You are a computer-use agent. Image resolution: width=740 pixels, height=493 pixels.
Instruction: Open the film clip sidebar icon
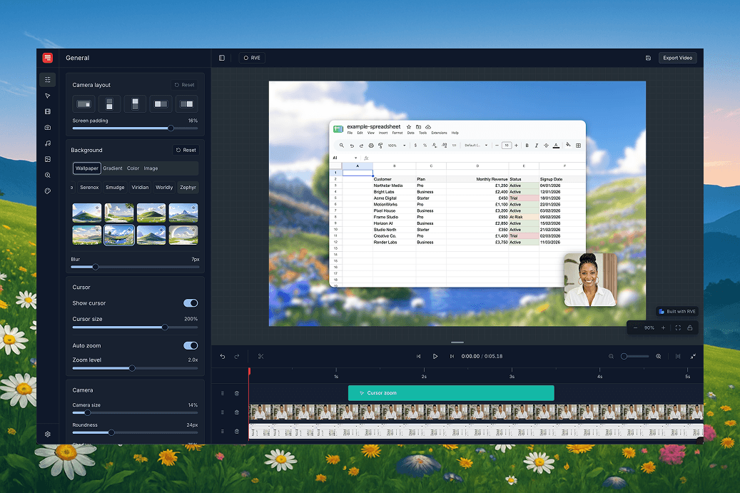click(48, 112)
